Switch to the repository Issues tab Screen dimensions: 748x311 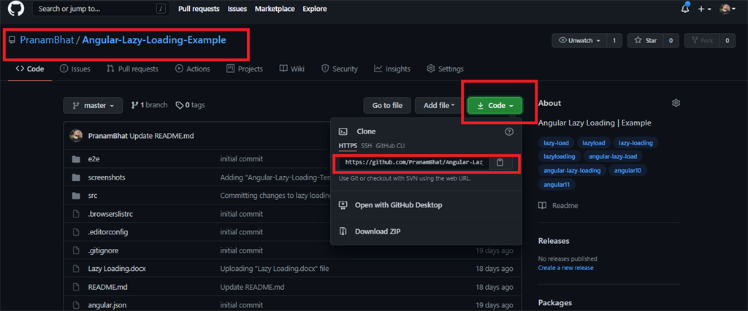tap(75, 69)
